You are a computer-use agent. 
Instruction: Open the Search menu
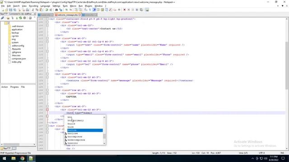coord(16,6)
